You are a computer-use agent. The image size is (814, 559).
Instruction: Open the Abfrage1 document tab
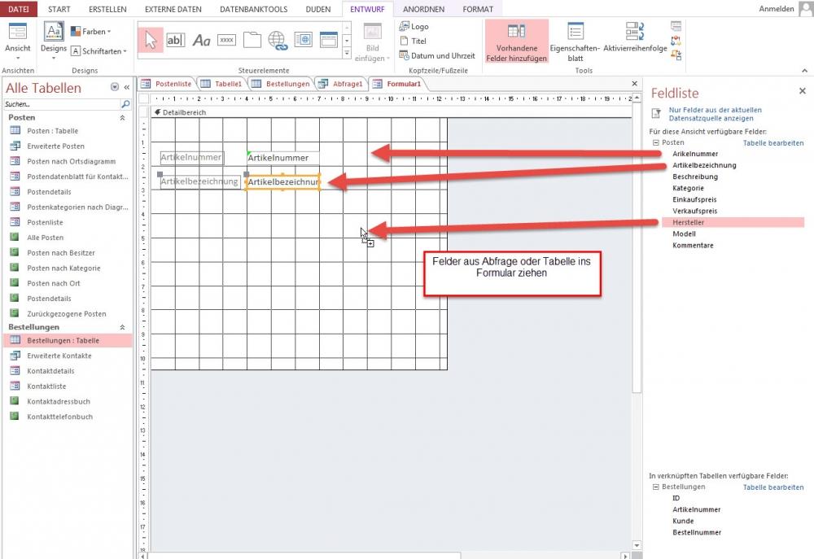tap(340, 84)
